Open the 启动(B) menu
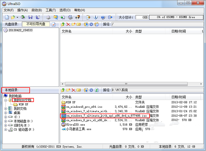This screenshot has width=206, height=151. point(37,10)
